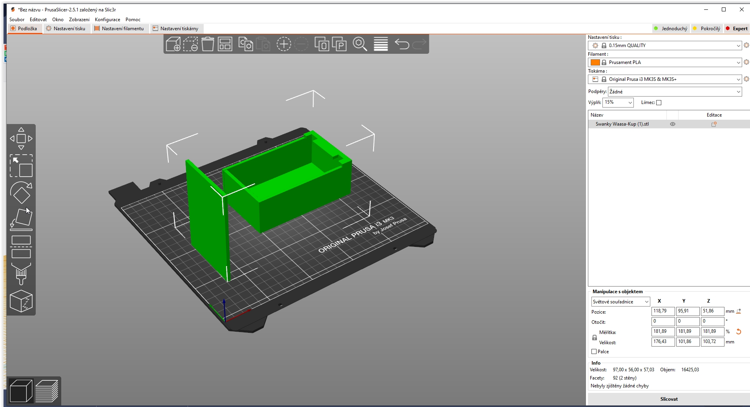Click the Arrange objects icon
This screenshot has width=750, height=407.
pos(225,44)
